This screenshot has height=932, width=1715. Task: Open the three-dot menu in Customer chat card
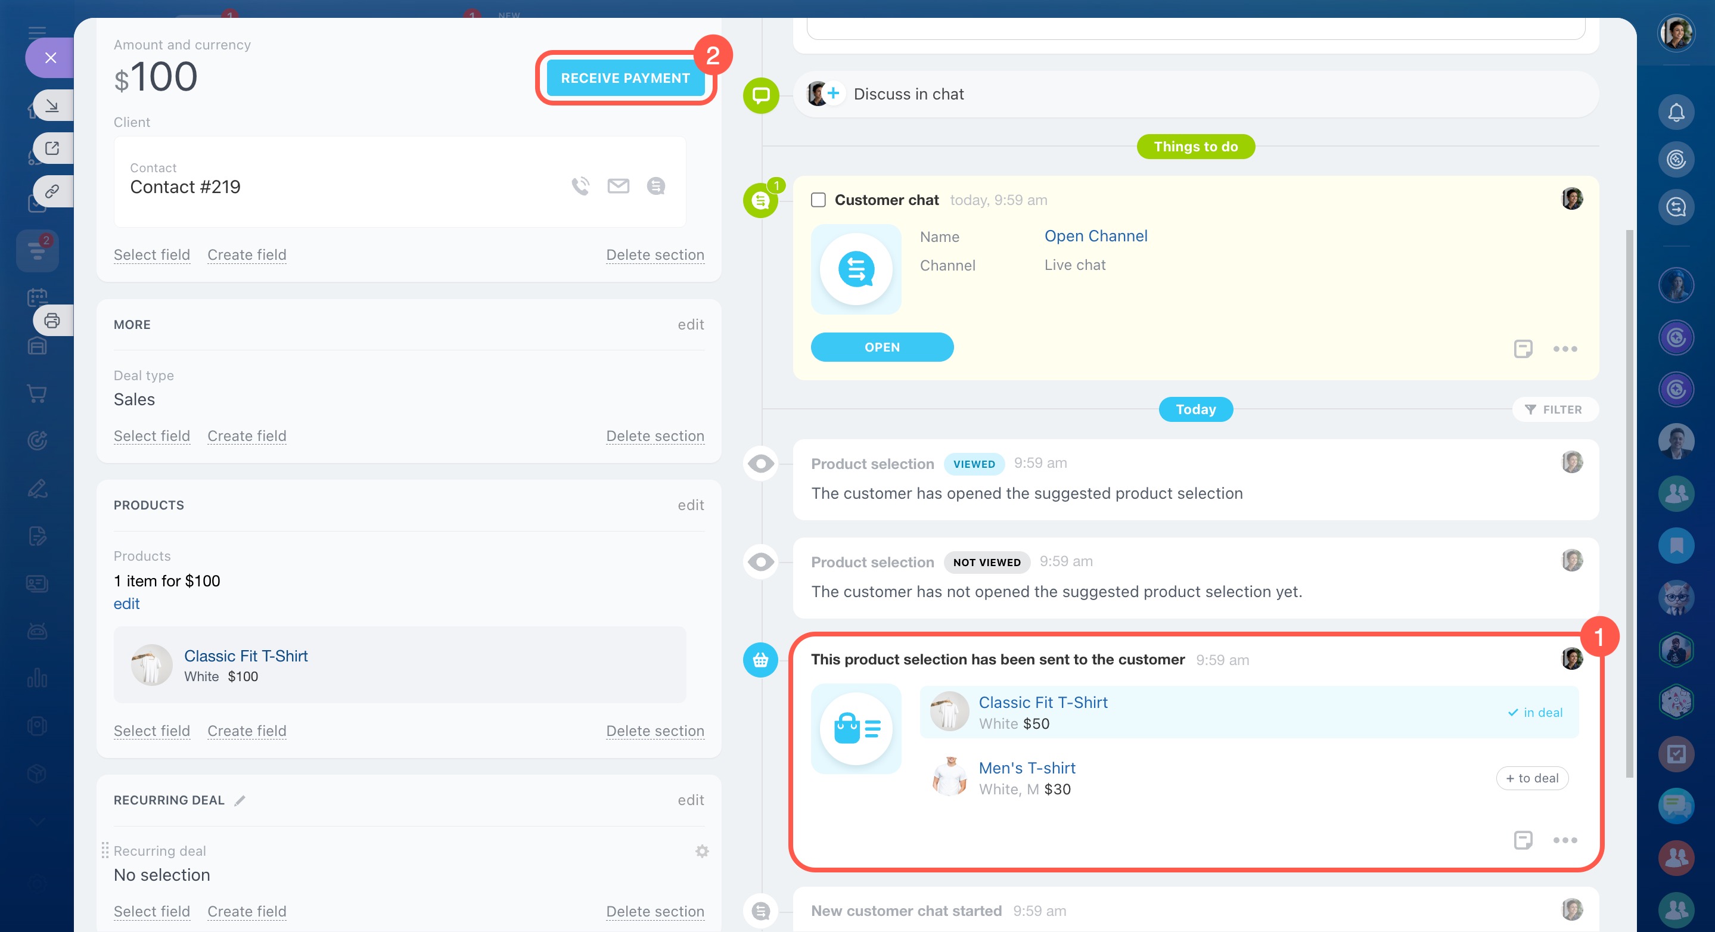coord(1565,348)
